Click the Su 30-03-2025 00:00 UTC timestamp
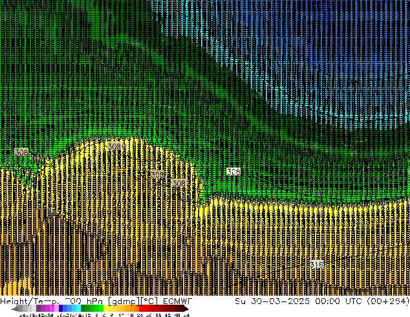 [299, 301]
